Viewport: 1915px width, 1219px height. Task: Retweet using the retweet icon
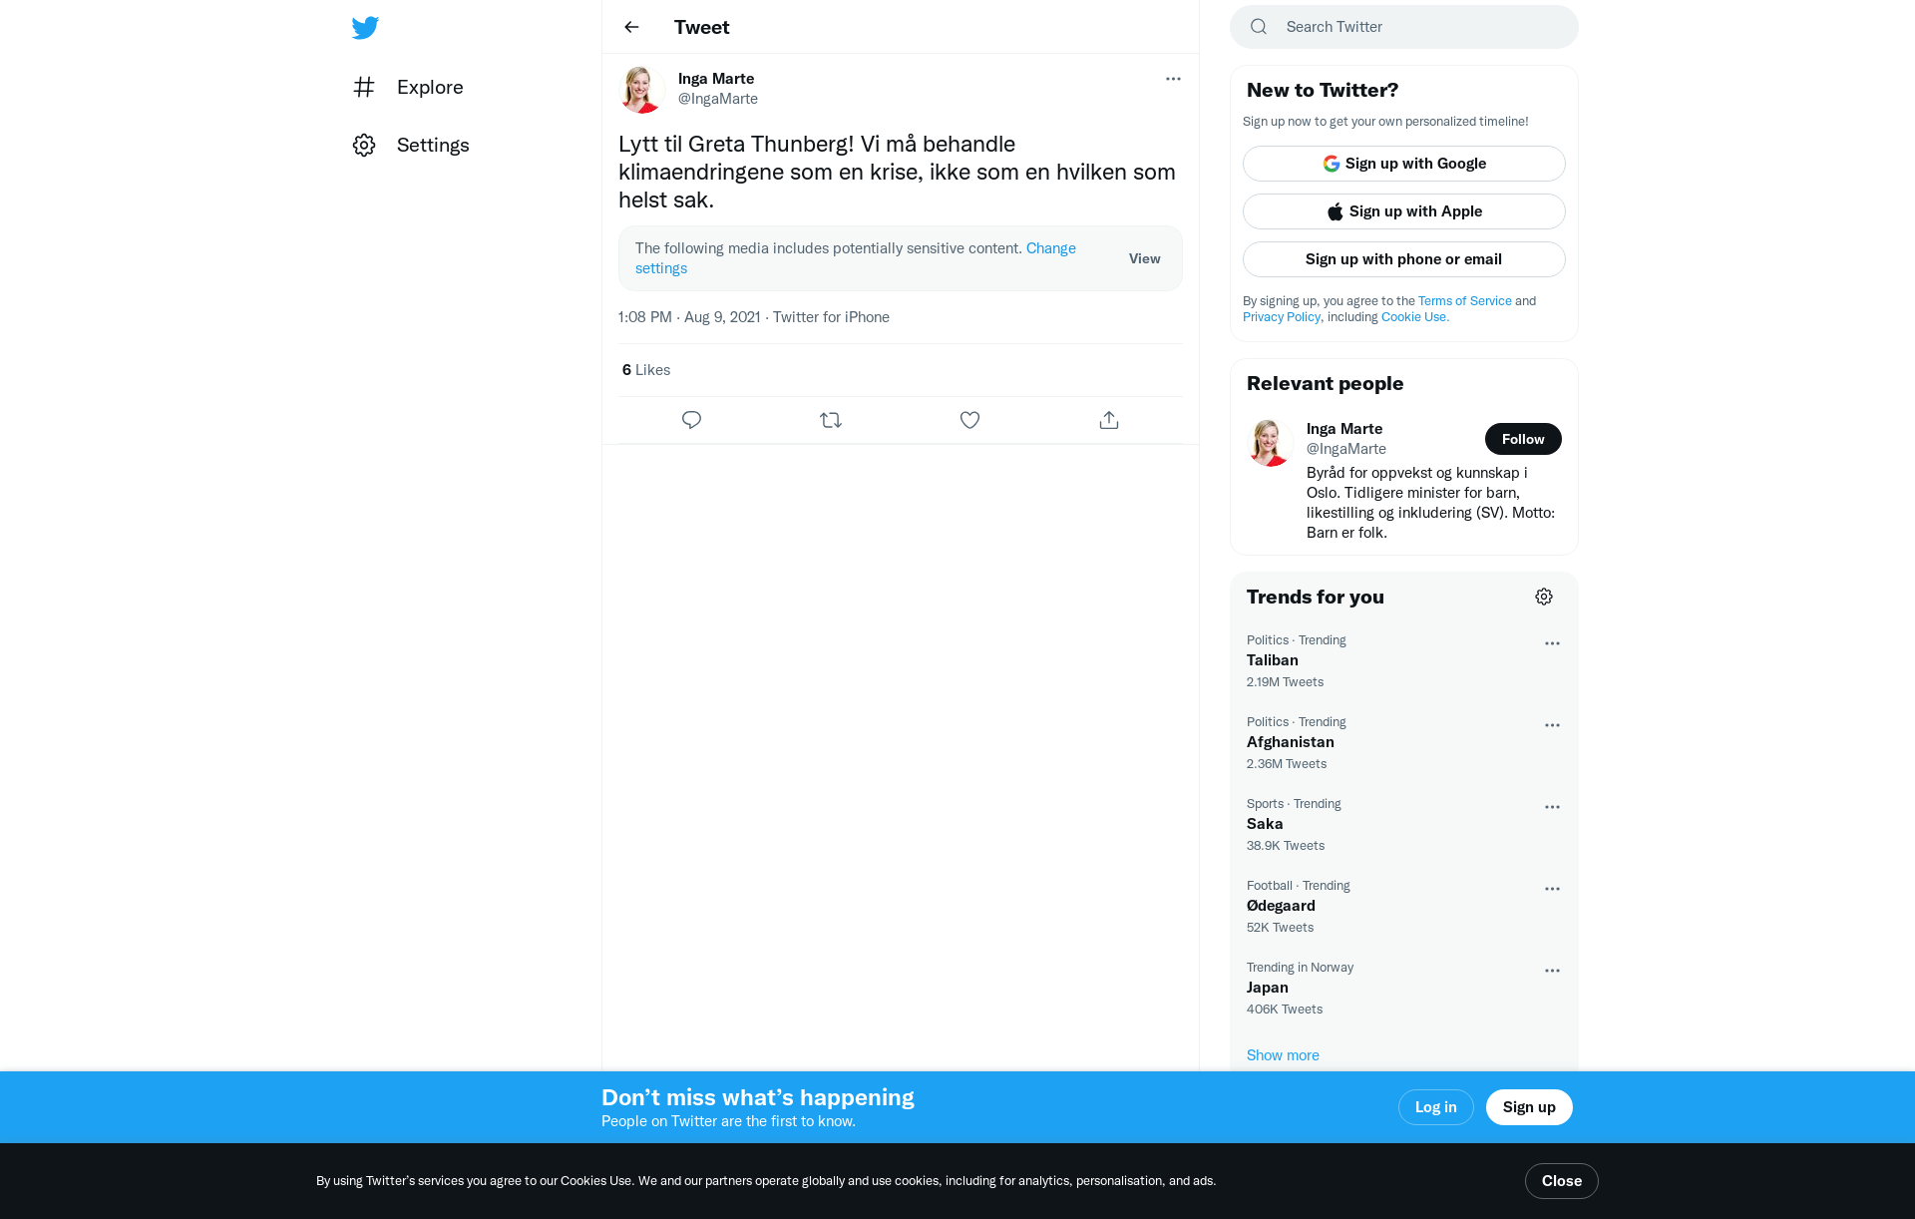831,420
